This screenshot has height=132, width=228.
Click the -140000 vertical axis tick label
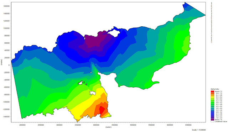[x=6, y=117]
